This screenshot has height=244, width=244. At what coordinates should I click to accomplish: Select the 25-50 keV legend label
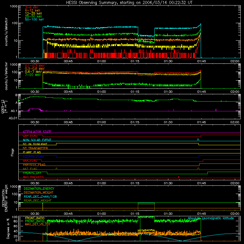(34, 16)
